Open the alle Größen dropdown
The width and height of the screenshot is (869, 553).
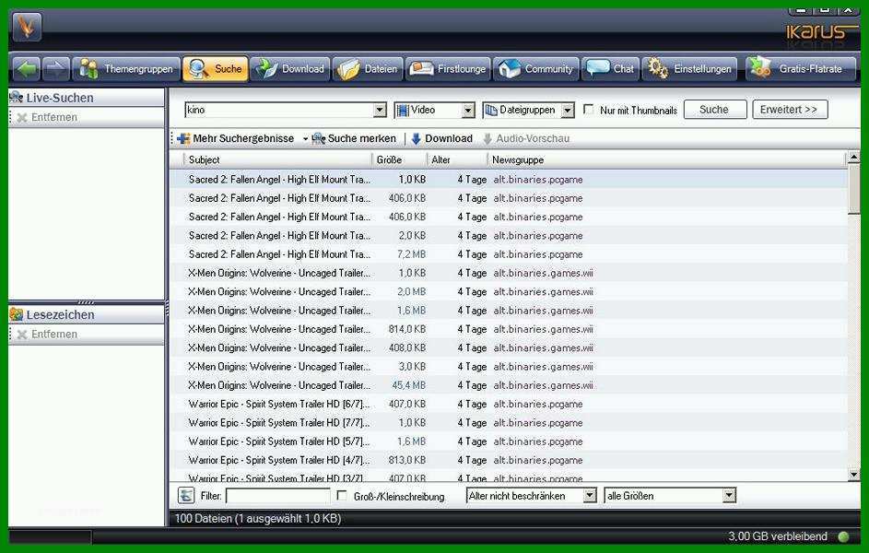[x=670, y=496]
